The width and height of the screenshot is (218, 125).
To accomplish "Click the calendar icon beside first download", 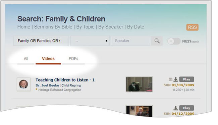I will (x=170, y=80).
